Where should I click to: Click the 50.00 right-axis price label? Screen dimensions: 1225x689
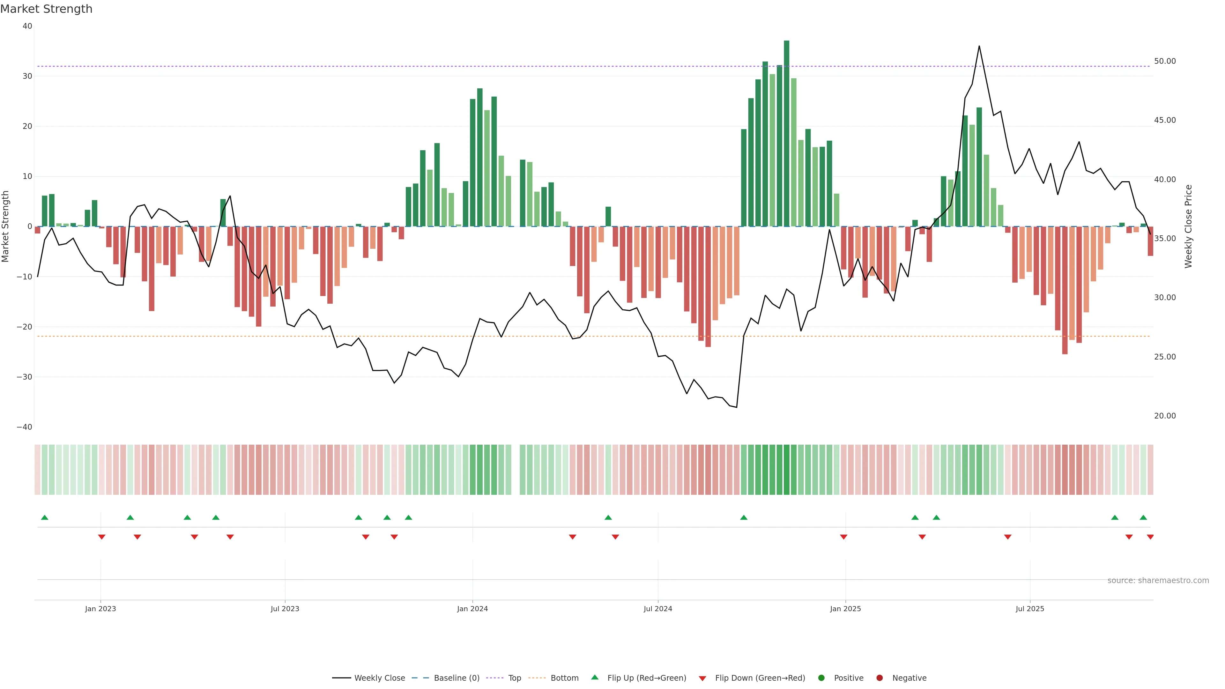(x=1165, y=61)
